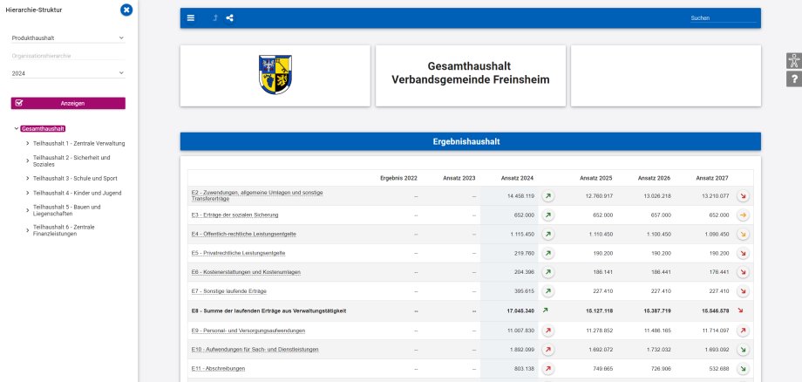Open the hamburger menu in blue toolbar
The image size is (802, 382).
(191, 18)
